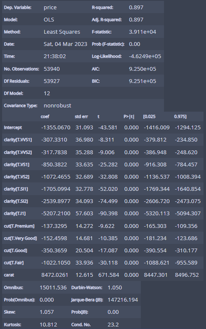Click the lower bound '-1769.344'
The width and height of the screenshot is (206, 329).
click(x=156, y=189)
